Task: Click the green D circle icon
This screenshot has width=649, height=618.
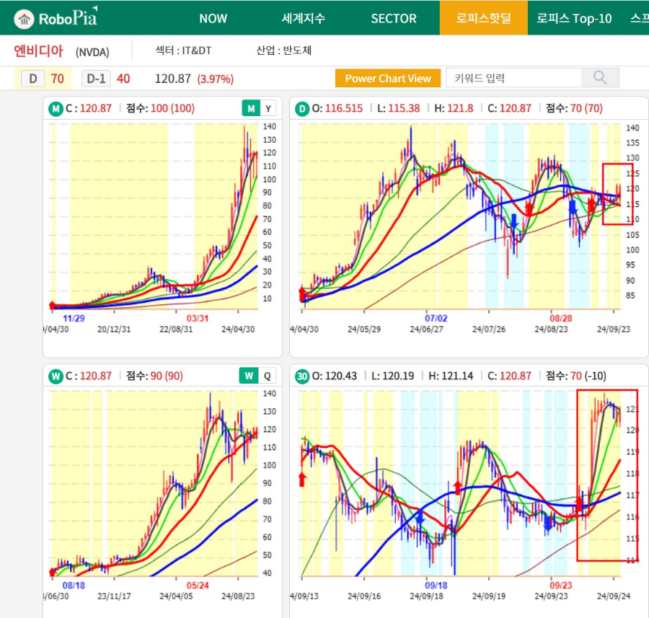Action: [302, 109]
